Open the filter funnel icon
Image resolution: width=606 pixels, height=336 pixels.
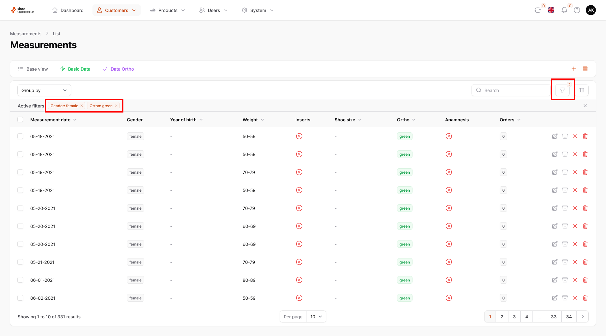pyautogui.click(x=562, y=90)
